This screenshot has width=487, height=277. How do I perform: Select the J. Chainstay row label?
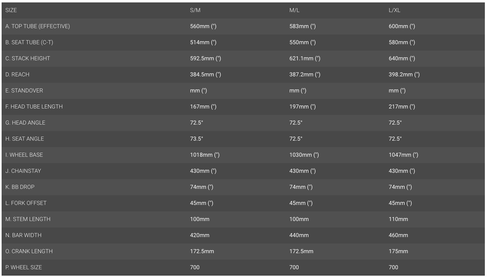coord(23,171)
